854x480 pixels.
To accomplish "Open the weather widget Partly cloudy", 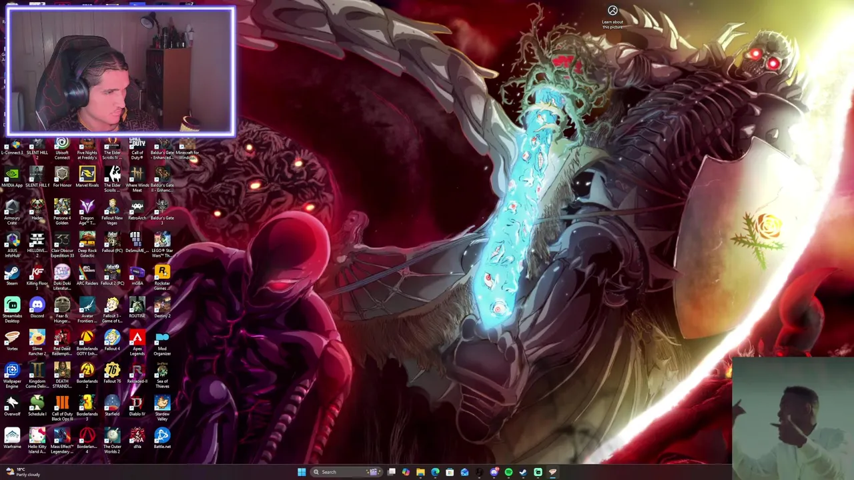I will [22, 472].
